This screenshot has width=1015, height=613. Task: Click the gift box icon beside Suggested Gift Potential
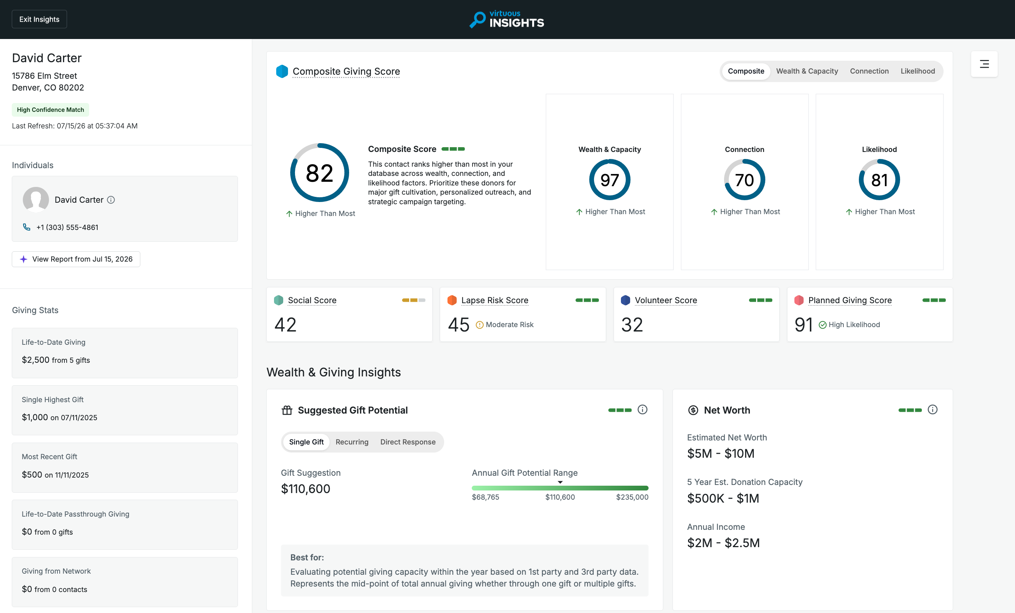click(x=287, y=410)
